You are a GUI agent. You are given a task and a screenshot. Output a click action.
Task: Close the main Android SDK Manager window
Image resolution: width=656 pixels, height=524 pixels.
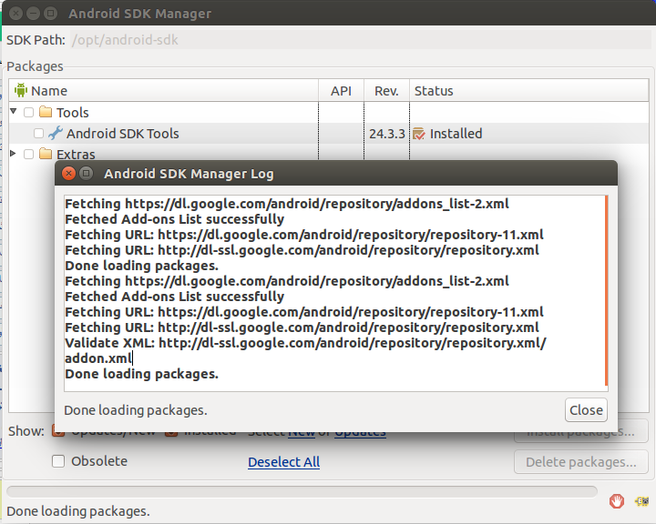click(15, 14)
